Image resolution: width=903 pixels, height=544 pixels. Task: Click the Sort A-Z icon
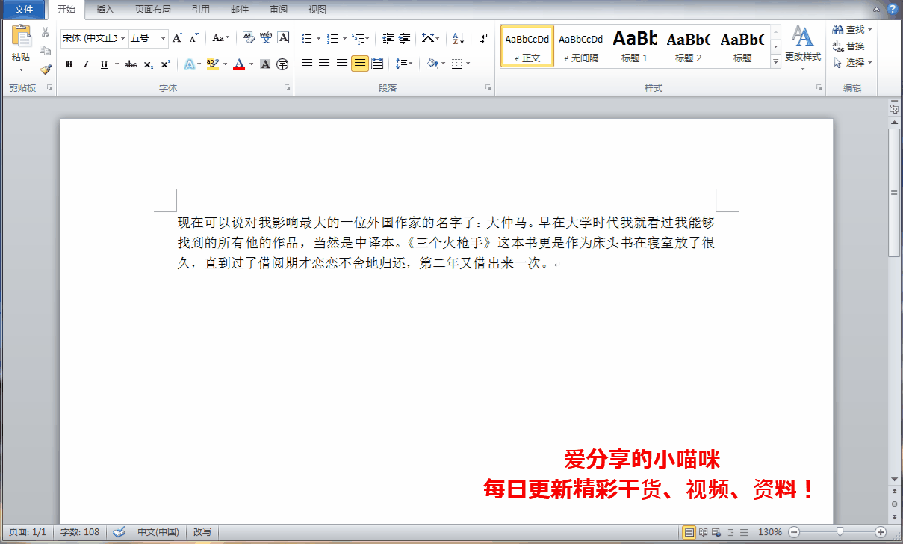[x=459, y=38]
